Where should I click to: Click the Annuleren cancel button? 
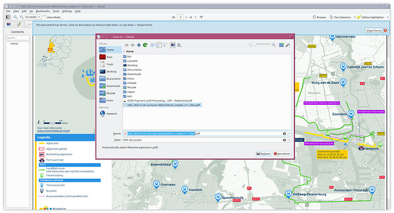pos(282,154)
